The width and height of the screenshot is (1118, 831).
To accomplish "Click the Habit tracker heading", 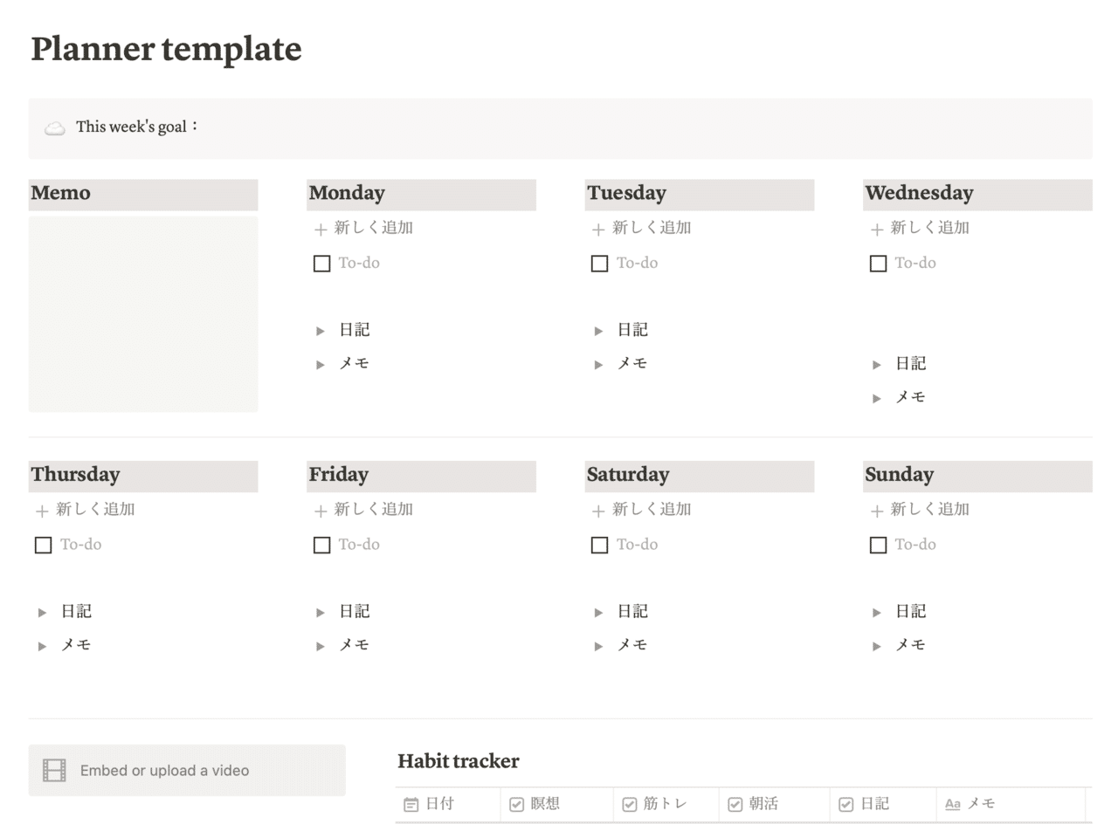I will (459, 761).
